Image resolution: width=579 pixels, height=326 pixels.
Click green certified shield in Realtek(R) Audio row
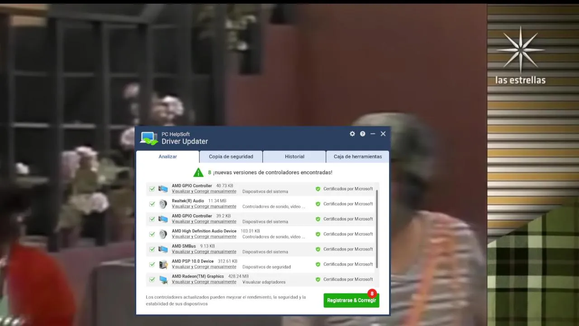click(x=318, y=204)
